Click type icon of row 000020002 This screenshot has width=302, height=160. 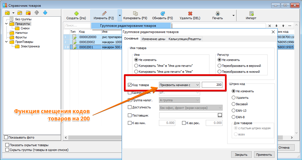click(x=74, y=42)
